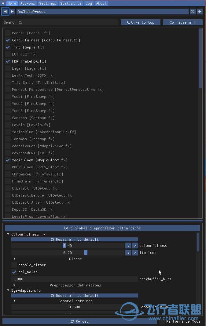206x326 pixels.
Task: Enable the Border [Border.fx] effect checkbox
Action: pos(8,33)
